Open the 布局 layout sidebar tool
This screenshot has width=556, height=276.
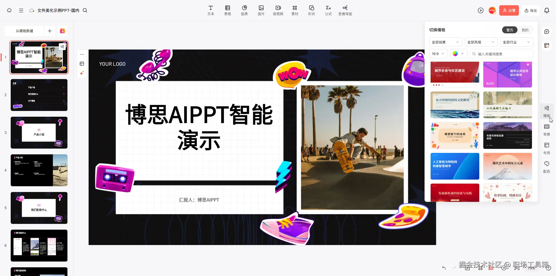(x=547, y=149)
